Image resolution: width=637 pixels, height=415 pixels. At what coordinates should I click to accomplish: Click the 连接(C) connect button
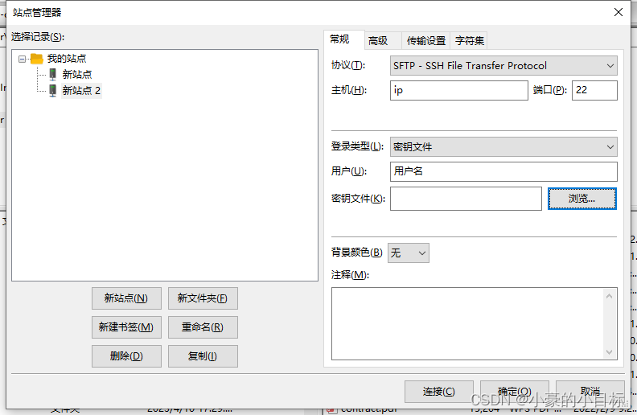pyautogui.click(x=439, y=392)
